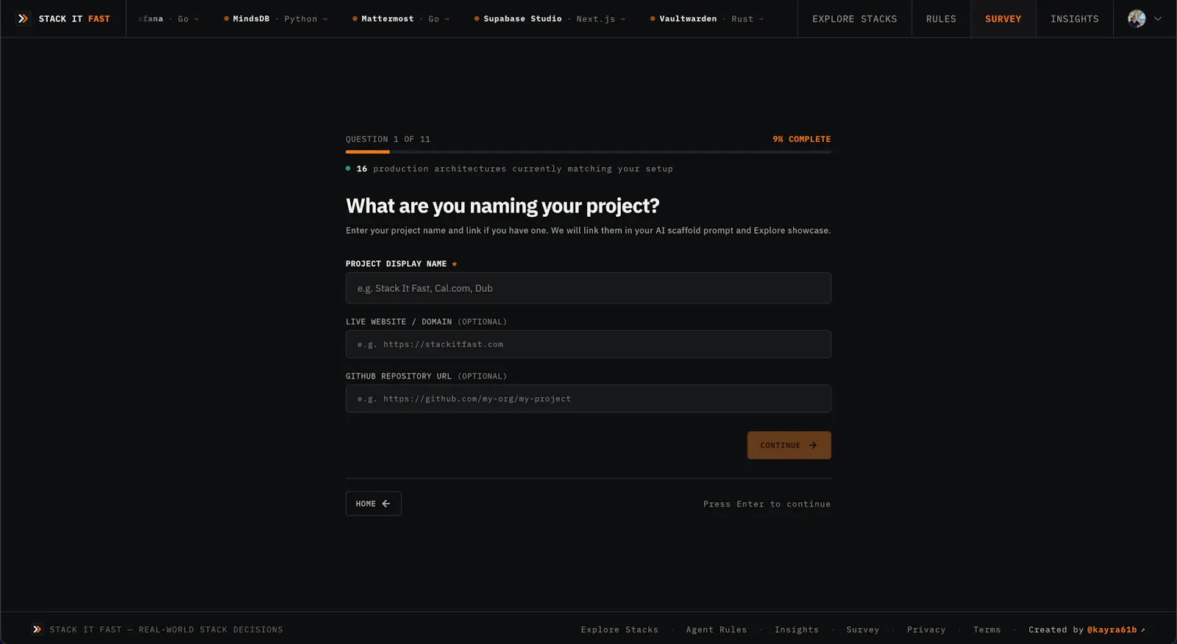Focus the GitHub Repository URL field
Viewport: 1177px width, 644px height.
click(x=588, y=398)
